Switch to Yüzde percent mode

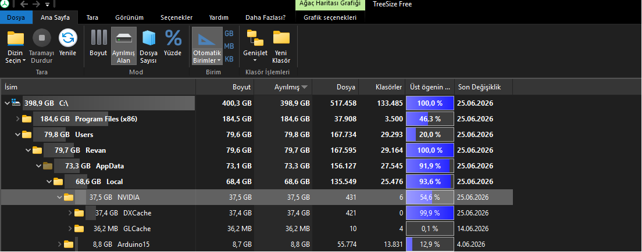(173, 43)
